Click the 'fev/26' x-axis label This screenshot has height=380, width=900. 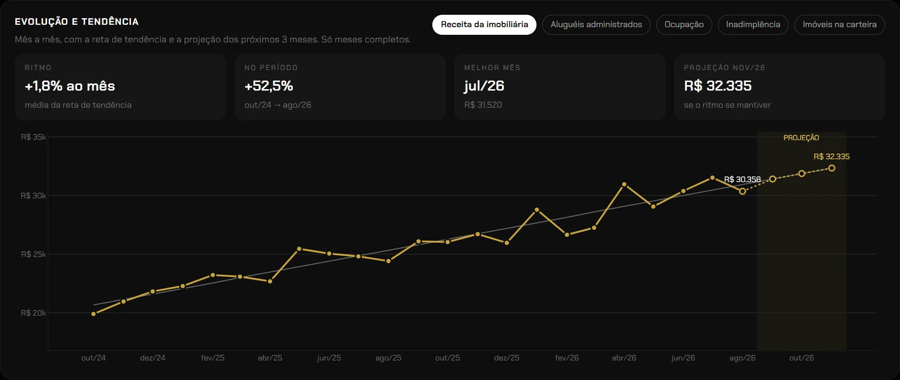pos(567,358)
